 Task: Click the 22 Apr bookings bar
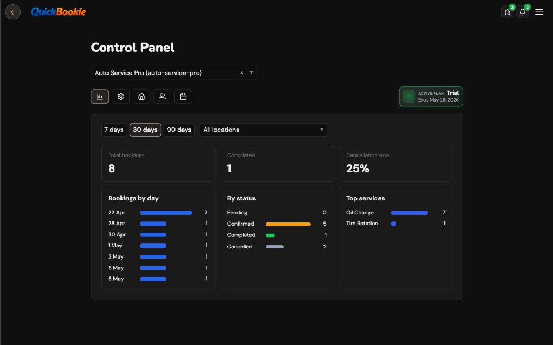[x=166, y=213]
